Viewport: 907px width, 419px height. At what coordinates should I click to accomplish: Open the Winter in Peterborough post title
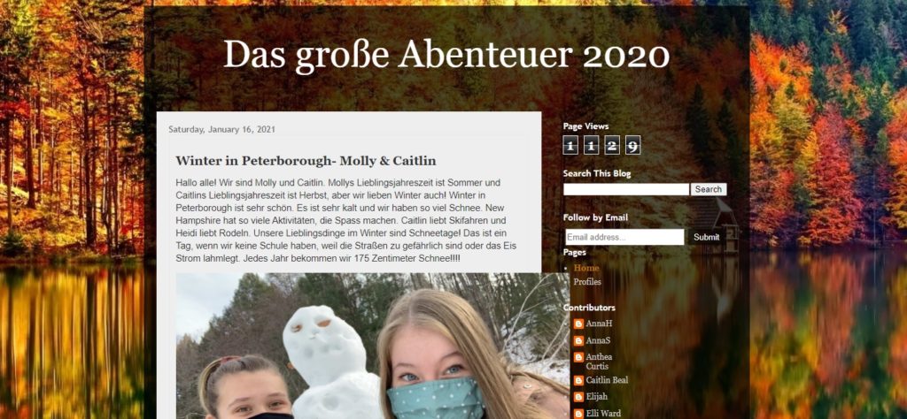[306, 161]
